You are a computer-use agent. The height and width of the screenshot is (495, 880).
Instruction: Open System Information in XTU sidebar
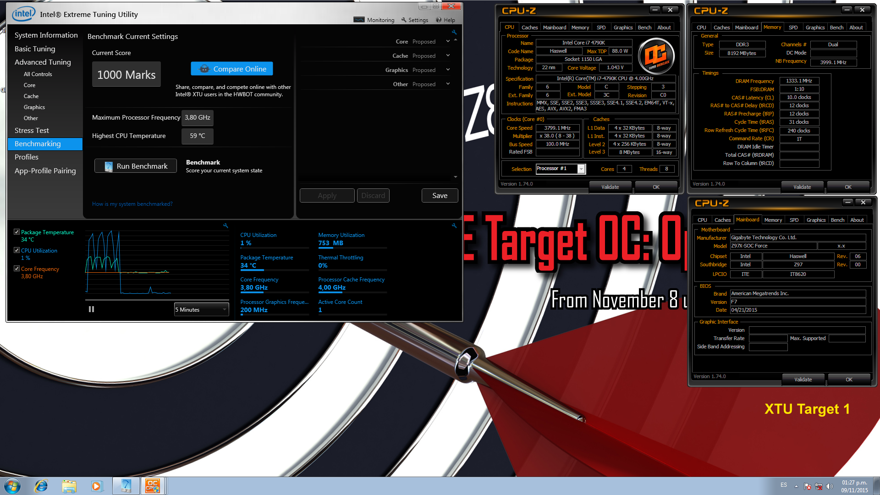click(46, 35)
